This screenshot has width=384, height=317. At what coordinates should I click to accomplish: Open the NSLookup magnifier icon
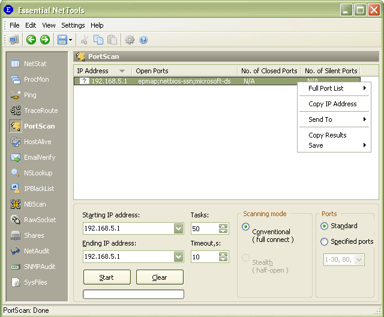point(15,173)
